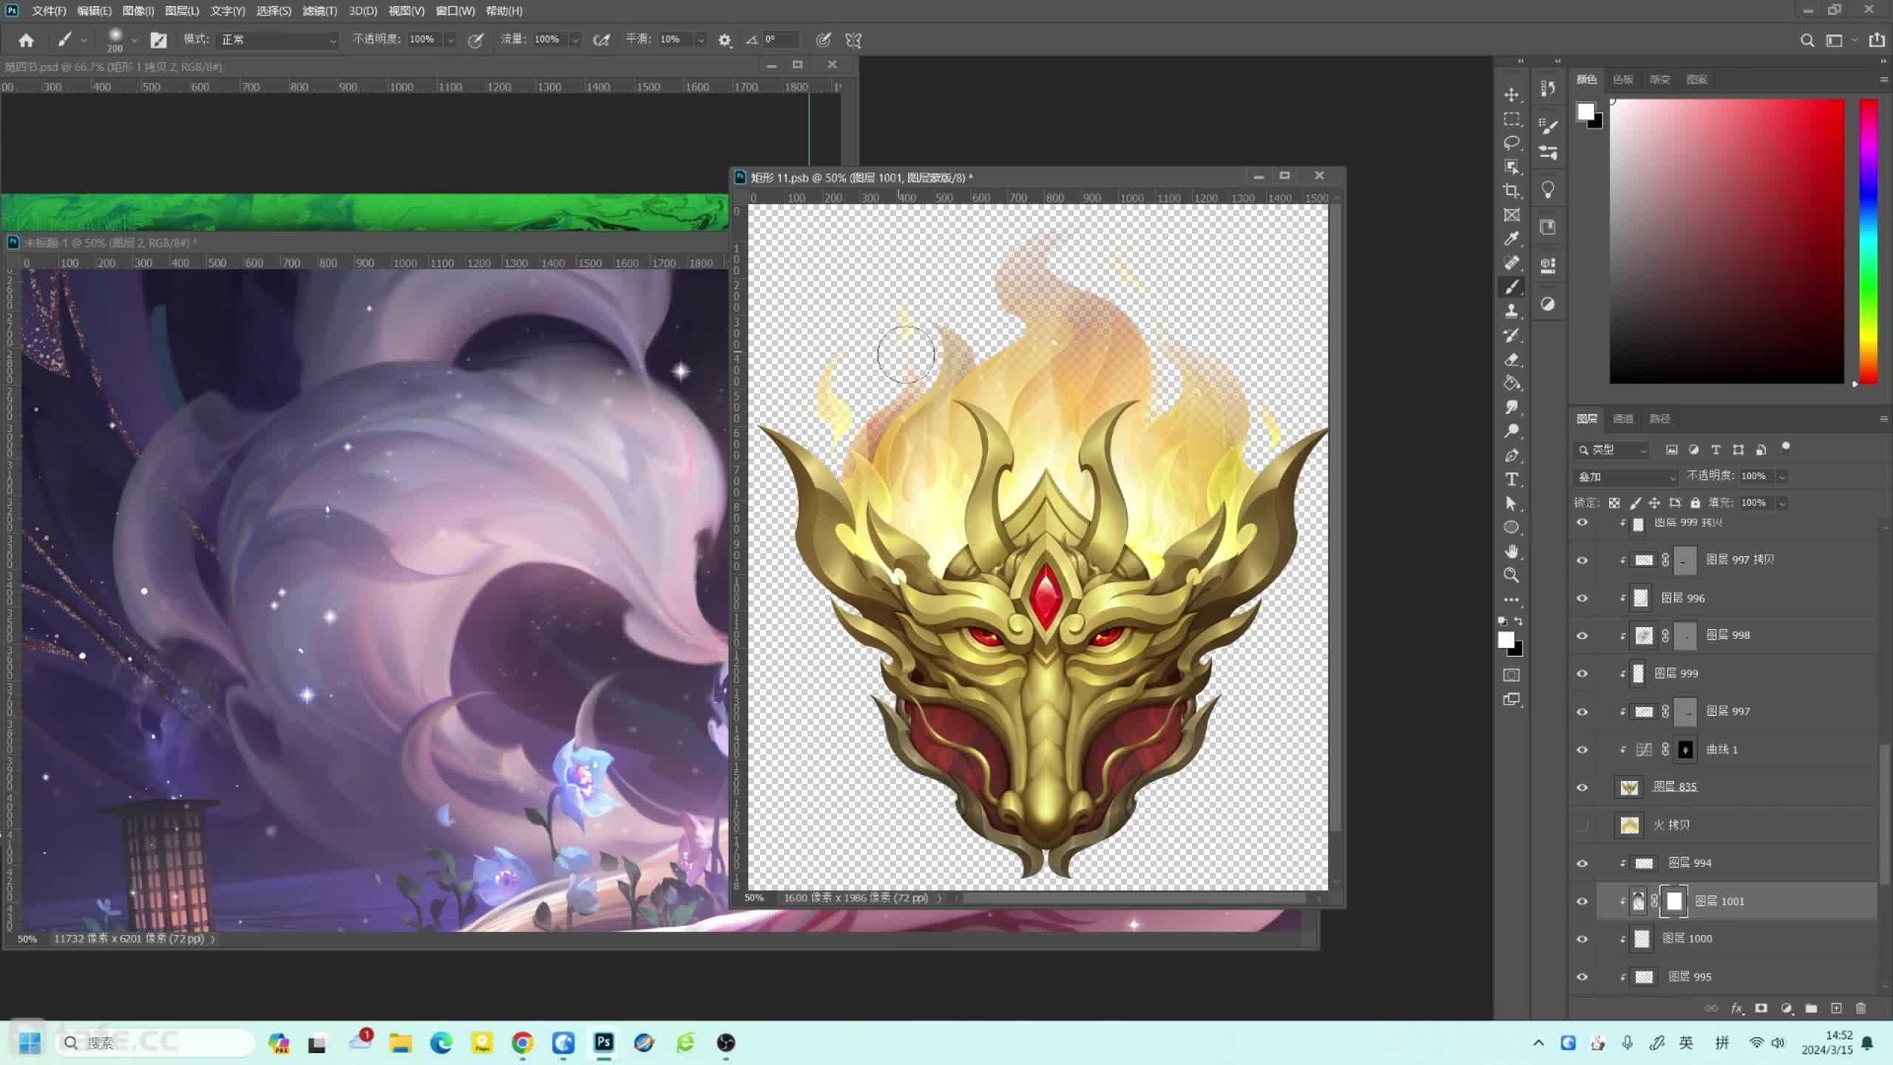Viewport: 1893px width, 1065px height.
Task: Select the Zoom tool
Action: pos(1511,575)
